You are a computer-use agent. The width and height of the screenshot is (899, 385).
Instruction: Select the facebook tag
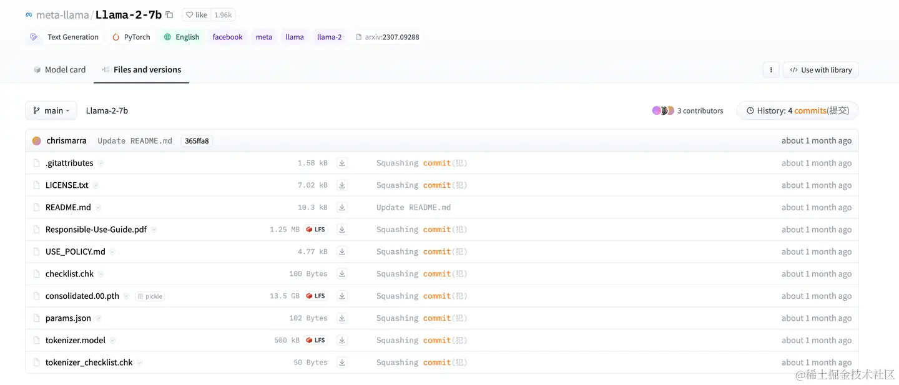tap(227, 37)
